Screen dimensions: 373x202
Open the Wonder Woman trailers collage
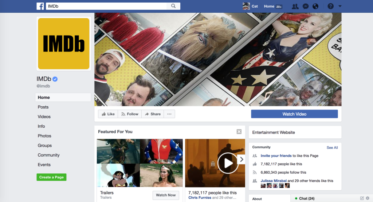click(140, 163)
